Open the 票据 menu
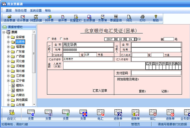The image size is (190, 128). [9, 11]
